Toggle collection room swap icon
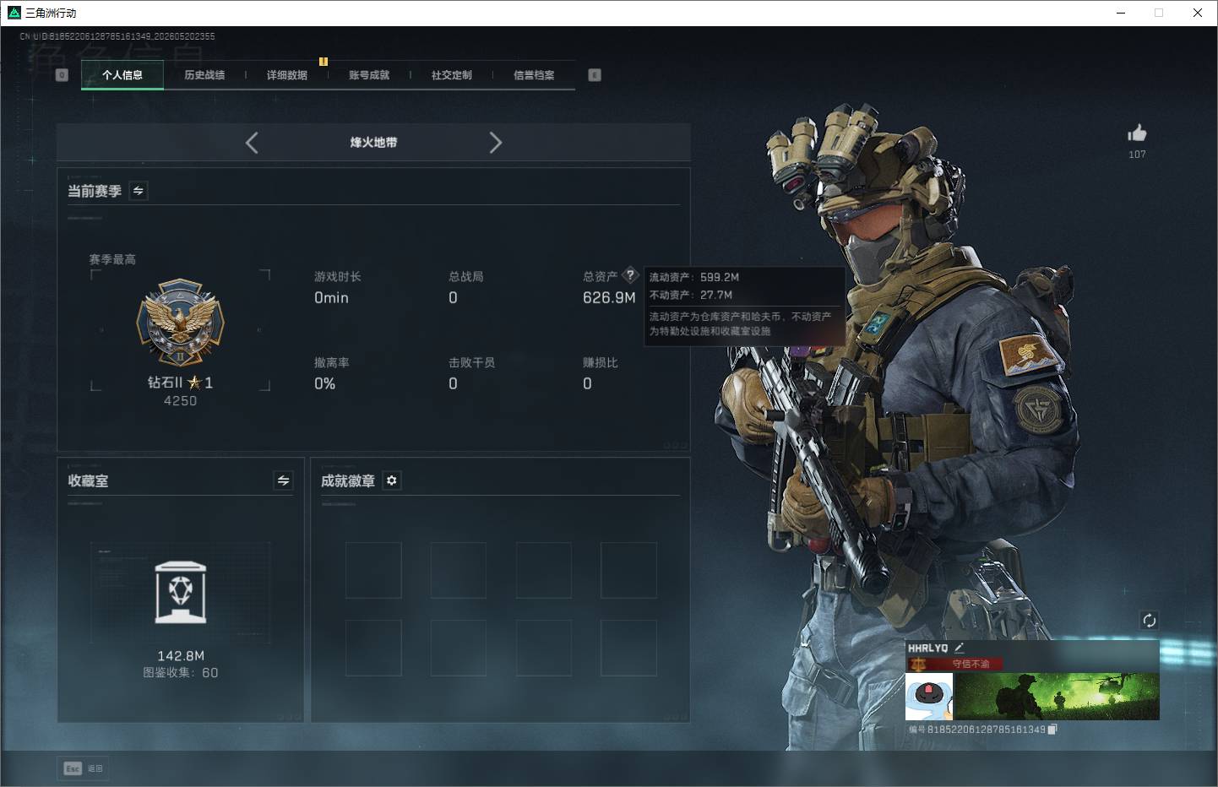 point(284,480)
